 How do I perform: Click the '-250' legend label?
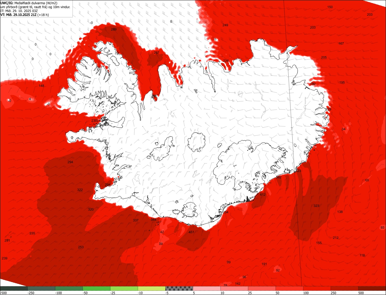click(30, 293)
